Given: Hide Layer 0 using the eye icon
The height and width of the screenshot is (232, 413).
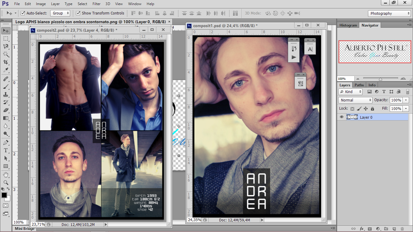Looking at the screenshot, I should (x=342, y=117).
